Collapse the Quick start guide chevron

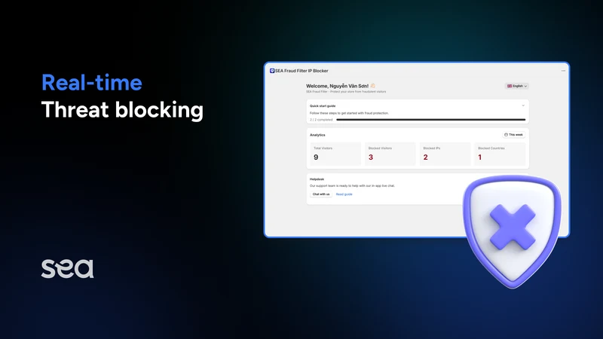[523, 105]
